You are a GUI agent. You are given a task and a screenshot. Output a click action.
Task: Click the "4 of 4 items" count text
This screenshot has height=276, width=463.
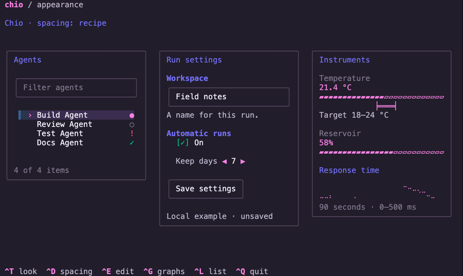41,170
